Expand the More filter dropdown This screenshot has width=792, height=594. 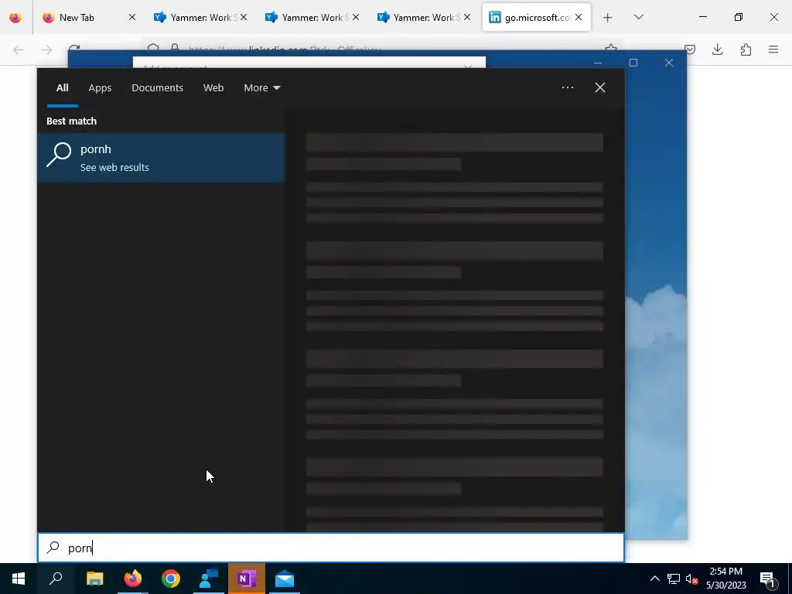point(261,88)
